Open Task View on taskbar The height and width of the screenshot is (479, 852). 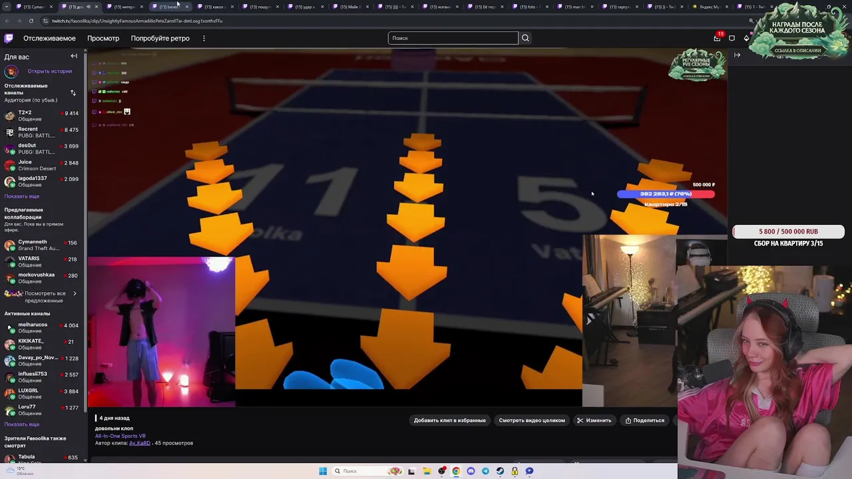pyautogui.click(x=411, y=471)
